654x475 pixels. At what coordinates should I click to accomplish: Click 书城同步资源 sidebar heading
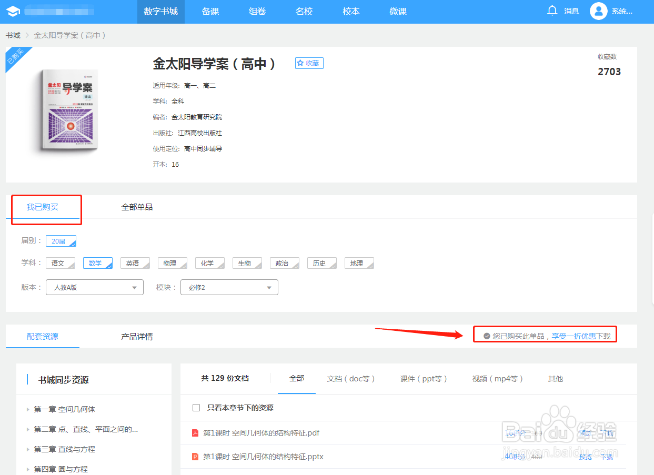[x=63, y=380]
